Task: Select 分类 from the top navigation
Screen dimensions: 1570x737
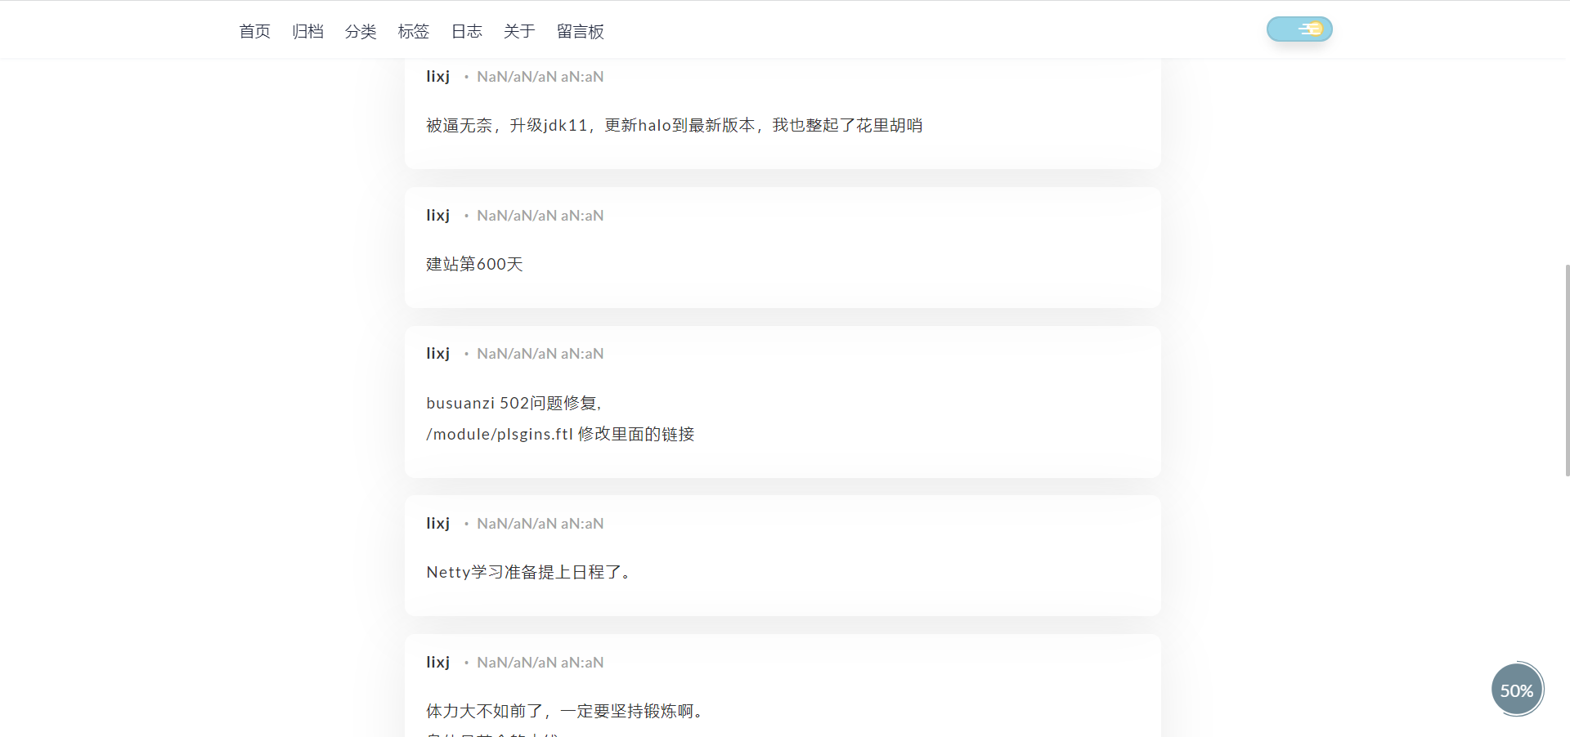Action: click(361, 31)
